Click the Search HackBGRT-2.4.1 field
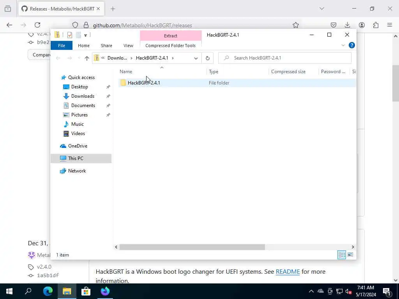Screen dimensions: 399x299 pos(285,58)
